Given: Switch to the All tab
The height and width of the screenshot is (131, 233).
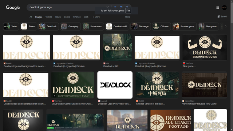Looking at the screenshot, I should click(31, 17).
